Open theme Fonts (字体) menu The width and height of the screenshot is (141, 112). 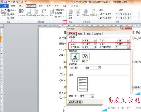(x=12, y=14)
